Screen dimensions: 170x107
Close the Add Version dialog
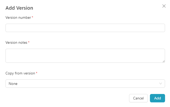point(164,6)
